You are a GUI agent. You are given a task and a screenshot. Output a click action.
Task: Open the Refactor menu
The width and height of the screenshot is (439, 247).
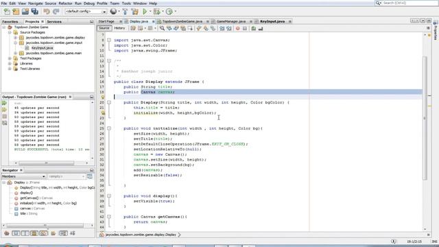pyautogui.click(x=65, y=3)
